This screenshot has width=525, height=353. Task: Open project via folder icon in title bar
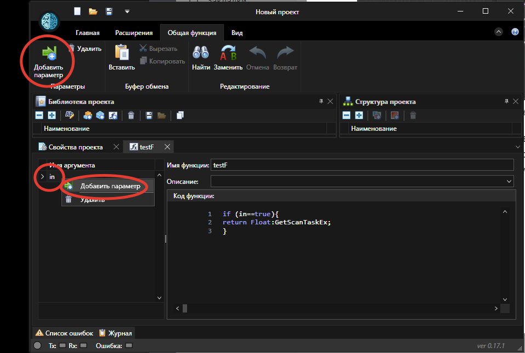[93, 11]
